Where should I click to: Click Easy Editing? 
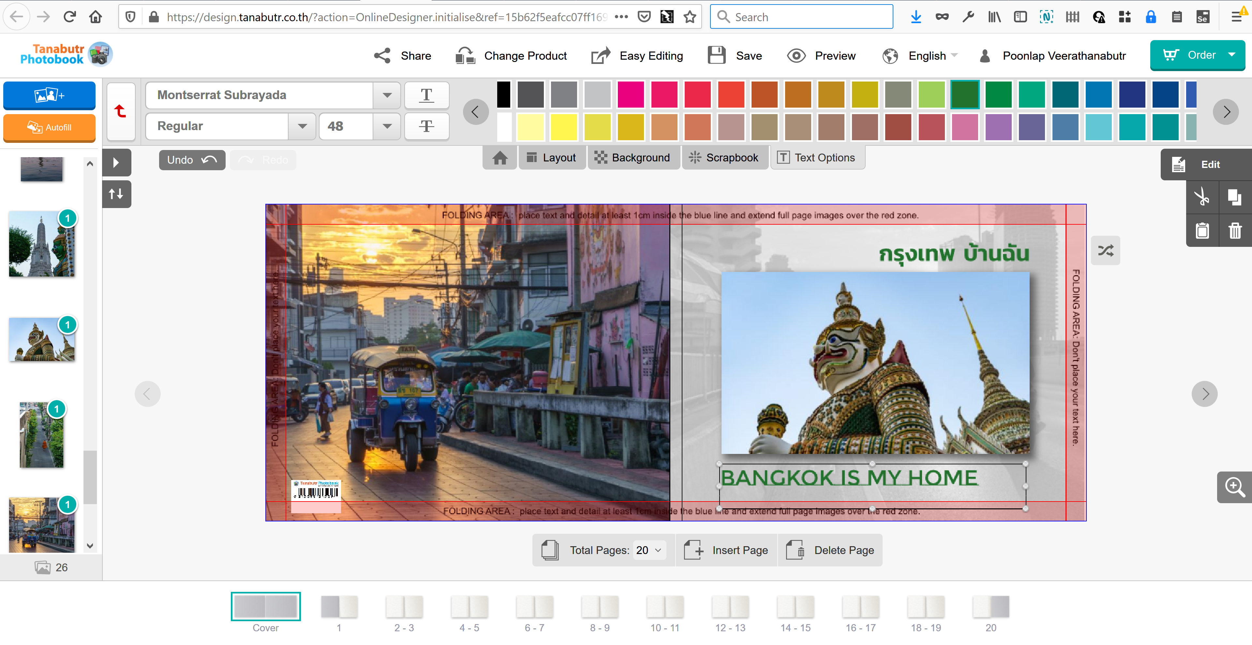pos(637,56)
